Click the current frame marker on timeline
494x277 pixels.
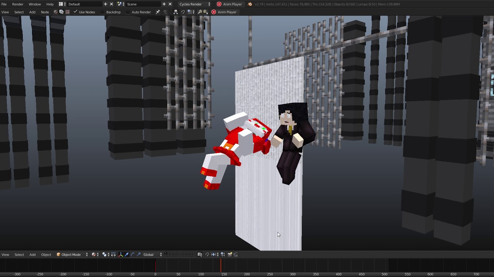click(221, 266)
